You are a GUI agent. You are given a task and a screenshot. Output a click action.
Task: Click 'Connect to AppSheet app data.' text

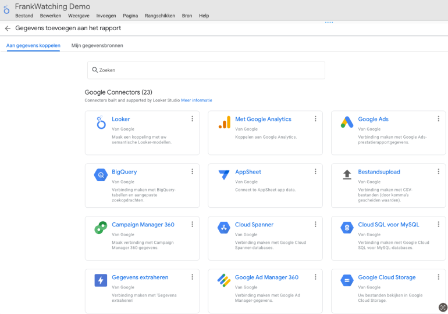click(265, 190)
